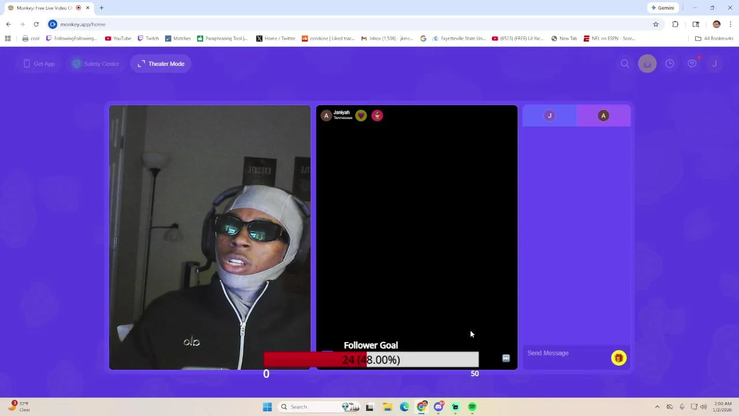The image size is (739, 416).
Task: Reload the monkey.app page
Action: (36, 24)
